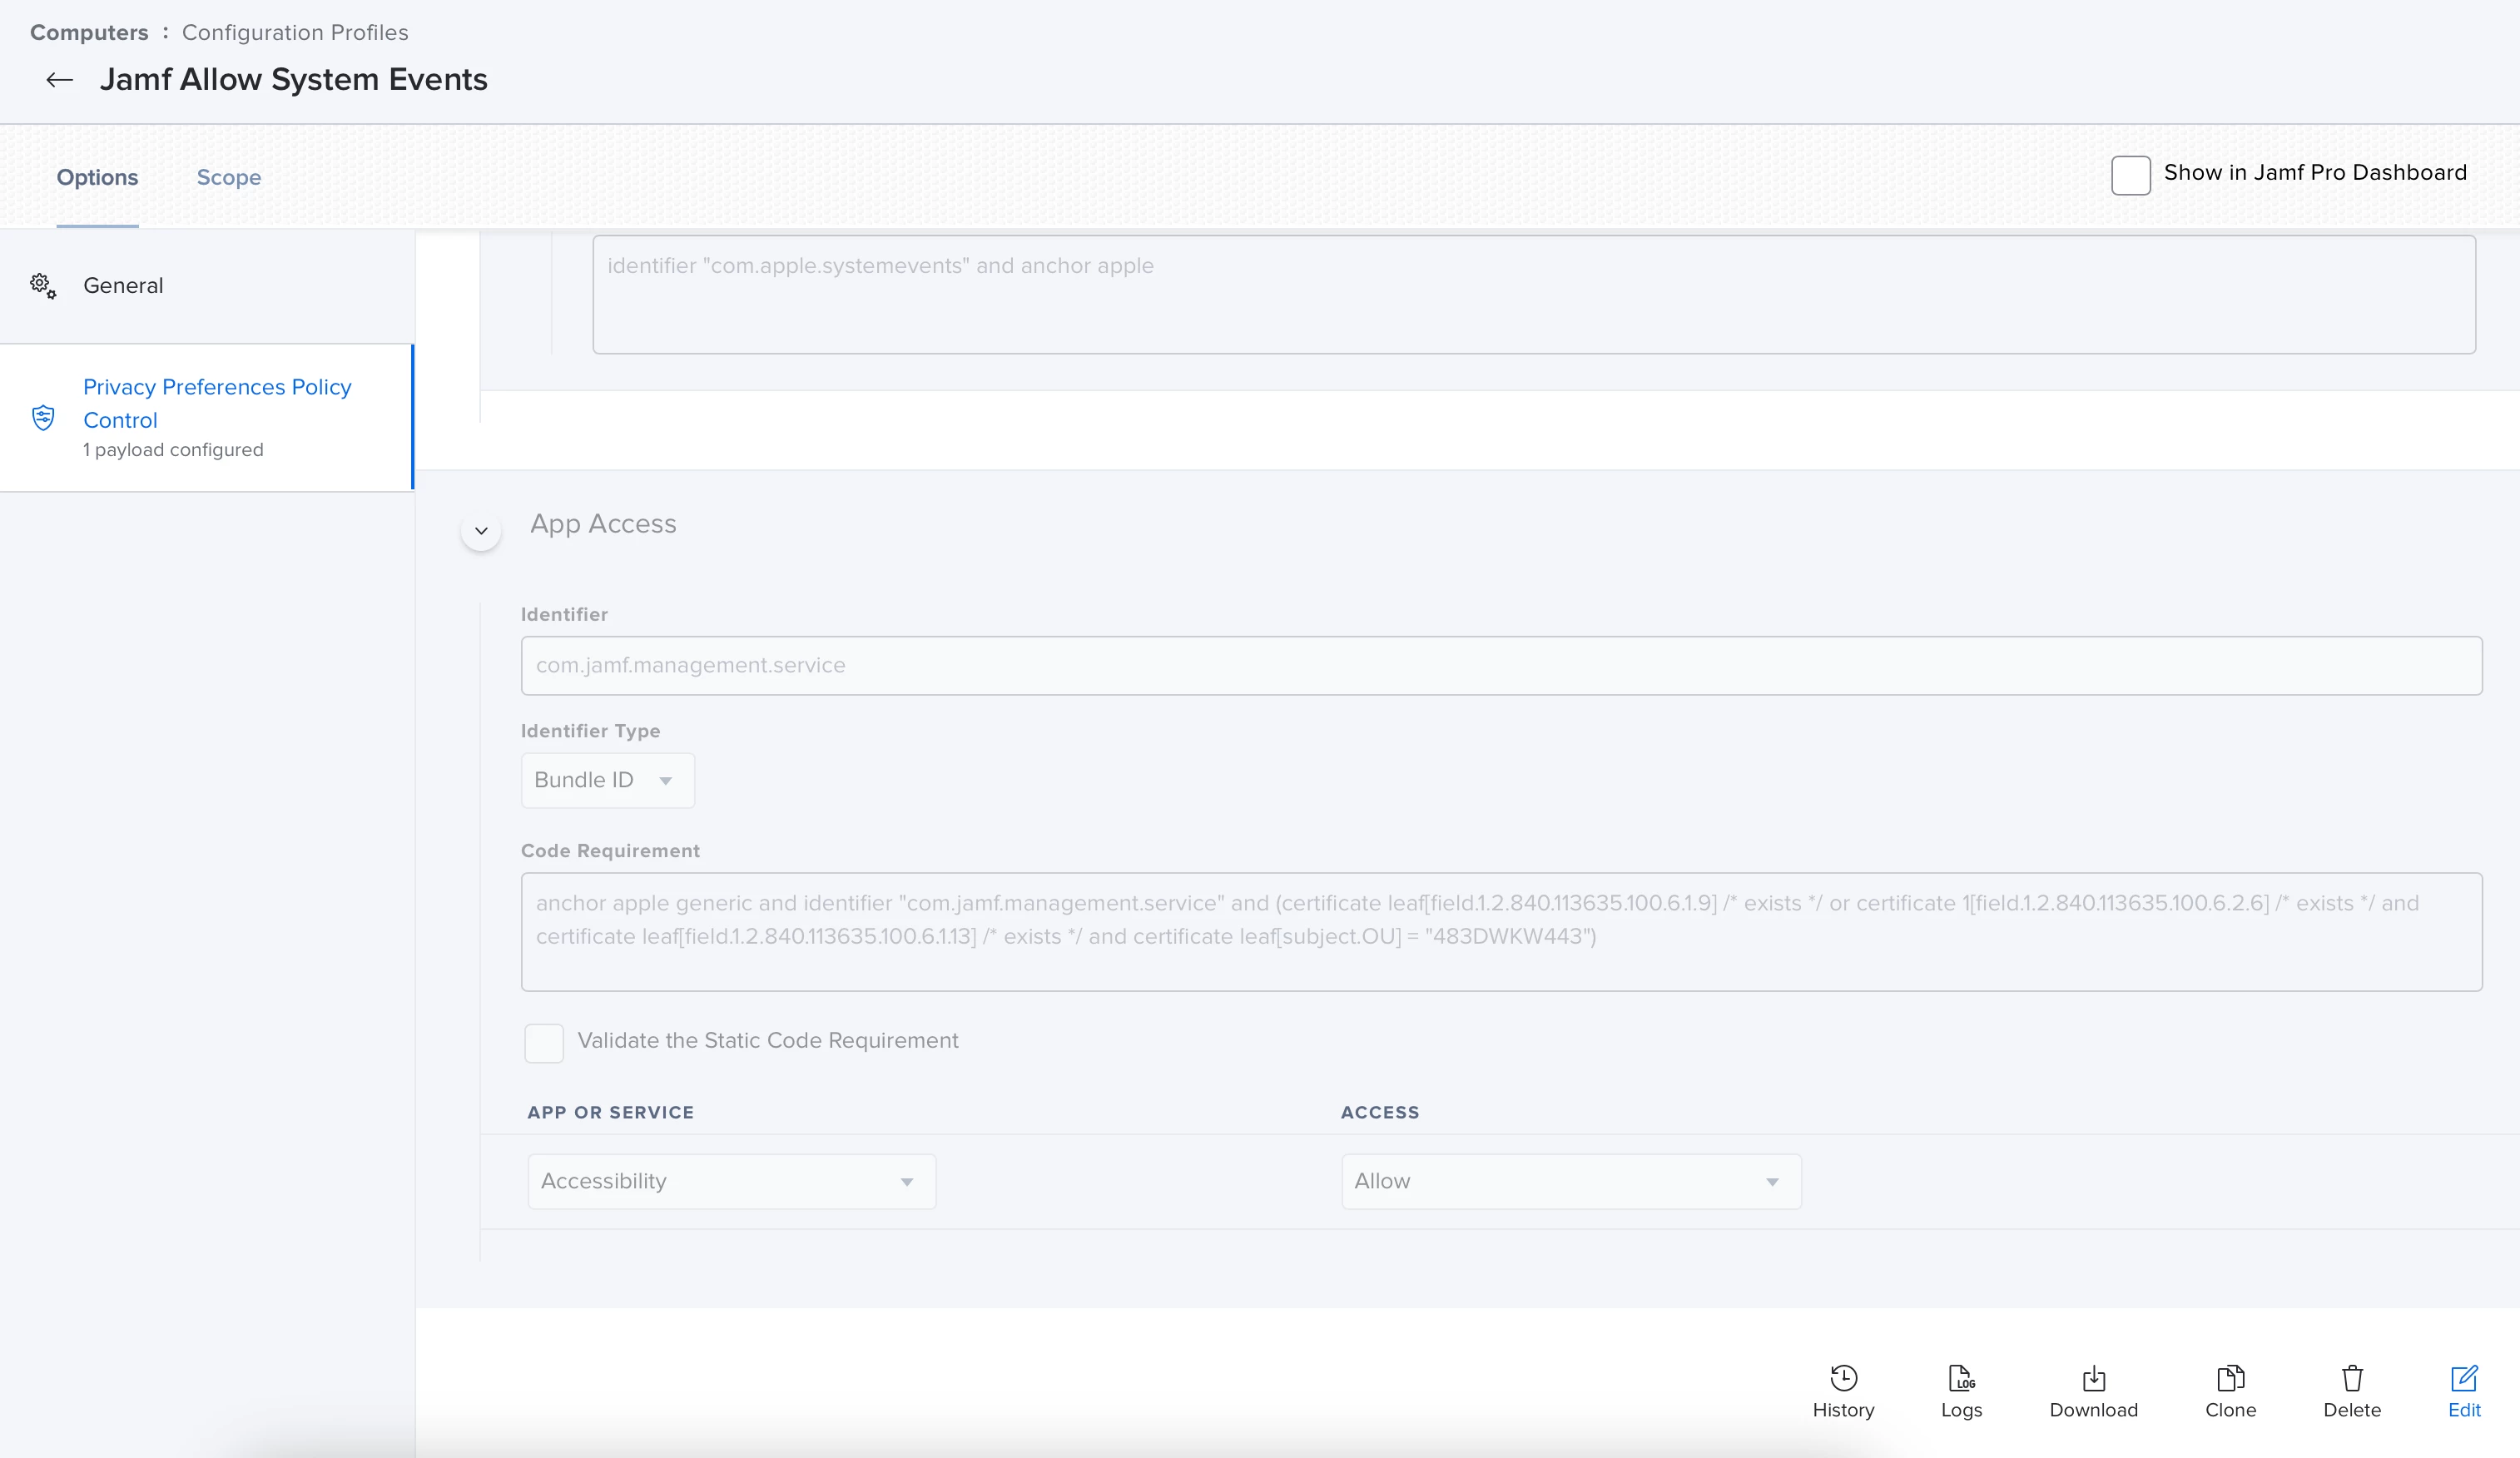Select Privacy Preferences Policy Control payload
The height and width of the screenshot is (1458, 2520).
pyautogui.click(x=207, y=417)
